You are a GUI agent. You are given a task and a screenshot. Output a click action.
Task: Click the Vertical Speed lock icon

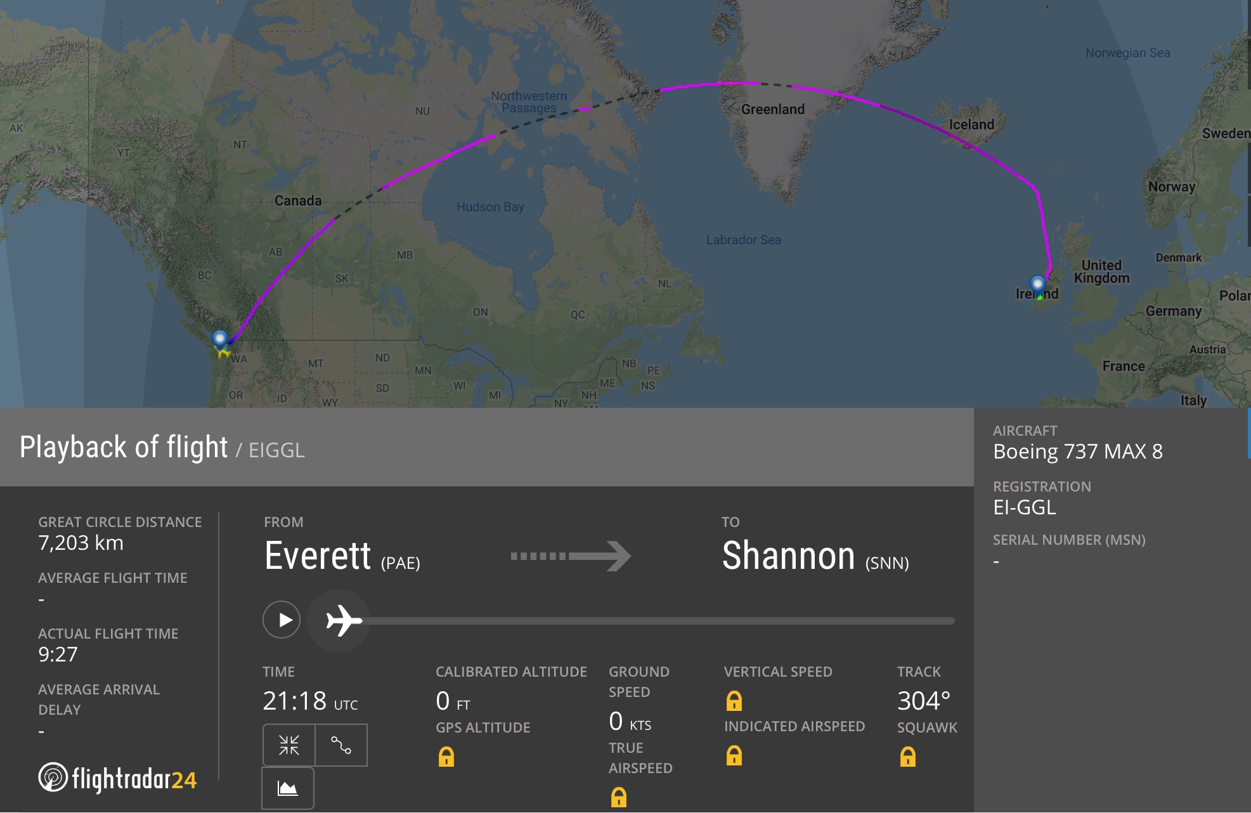(734, 701)
